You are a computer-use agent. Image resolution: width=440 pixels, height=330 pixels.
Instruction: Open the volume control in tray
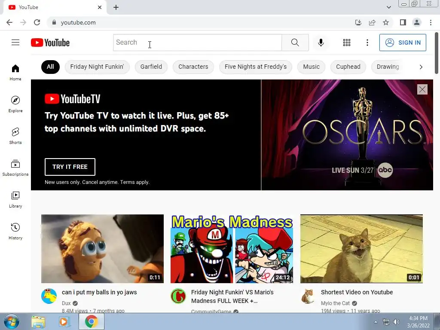click(x=396, y=322)
